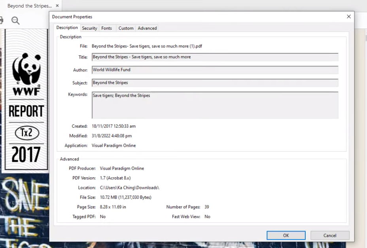The width and height of the screenshot is (367, 248).
Task: Click the Tx2 badge on the document cover
Action: pyautogui.click(x=27, y=133)
